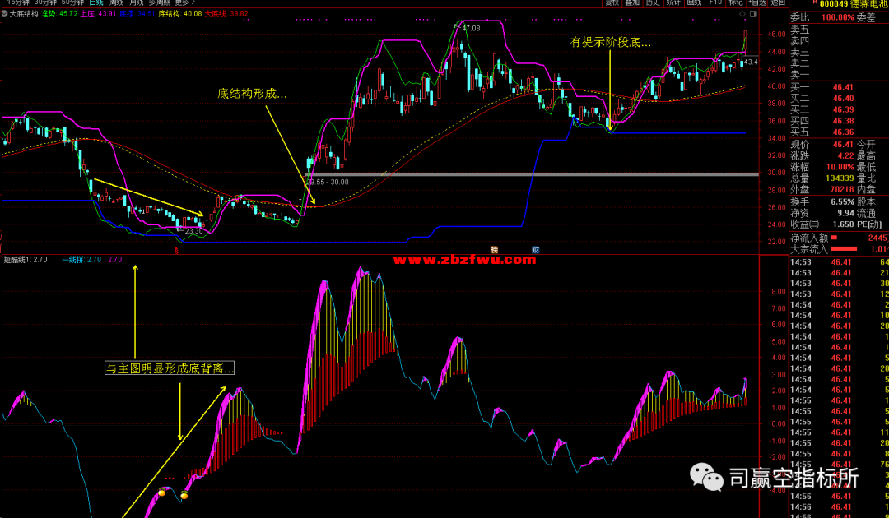Switch to the 60分钟 period tab

72,2
